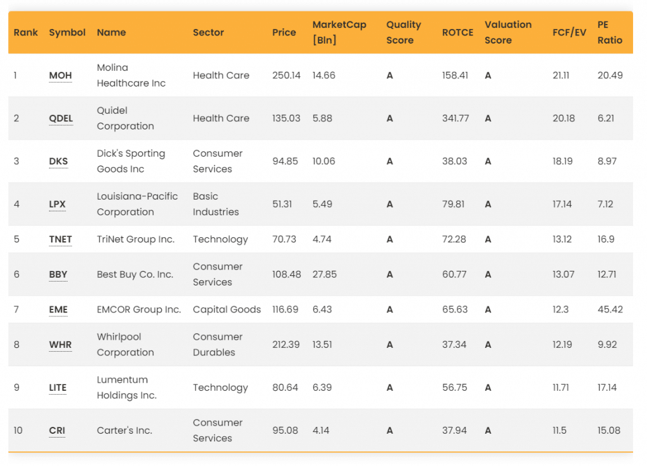Click Consumer Services sector in CRI row
Screen dimensions: 647x466
(218, 430)
